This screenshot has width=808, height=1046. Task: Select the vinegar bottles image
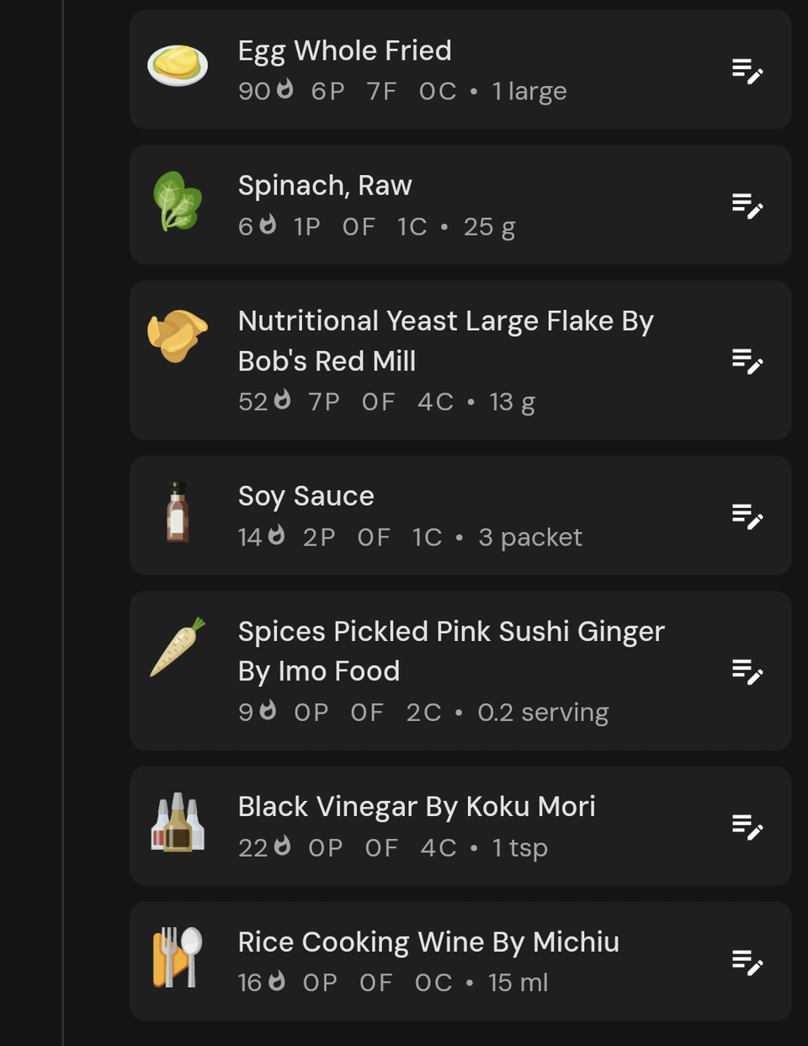point(178,823)
